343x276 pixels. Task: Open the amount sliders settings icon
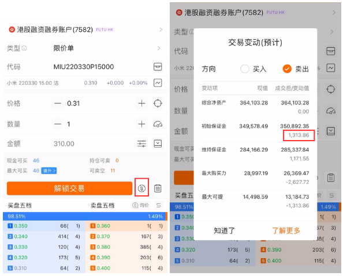point(141,143)
